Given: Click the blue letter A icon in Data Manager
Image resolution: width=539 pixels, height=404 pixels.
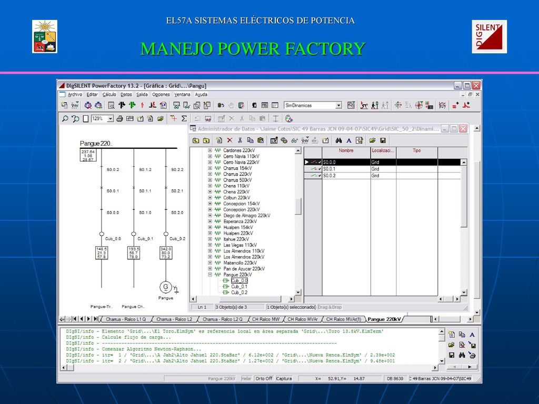Looking at the screenshot, I should (x=349, y=140).
